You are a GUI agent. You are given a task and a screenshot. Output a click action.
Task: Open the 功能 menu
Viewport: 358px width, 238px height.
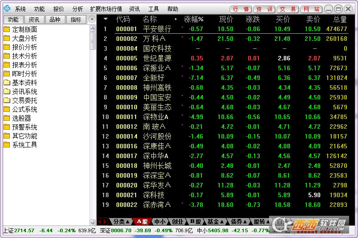click(39, 9)
